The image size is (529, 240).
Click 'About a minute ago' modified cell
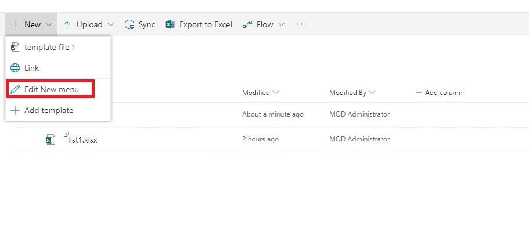[x=273, y=114]
